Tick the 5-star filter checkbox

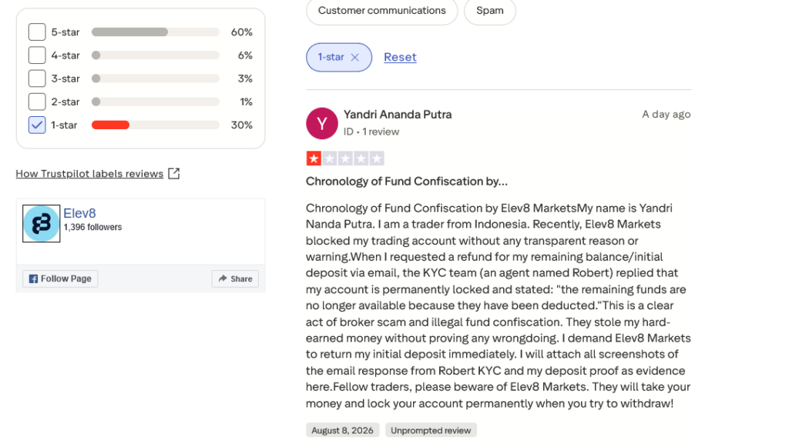[37, 32]
